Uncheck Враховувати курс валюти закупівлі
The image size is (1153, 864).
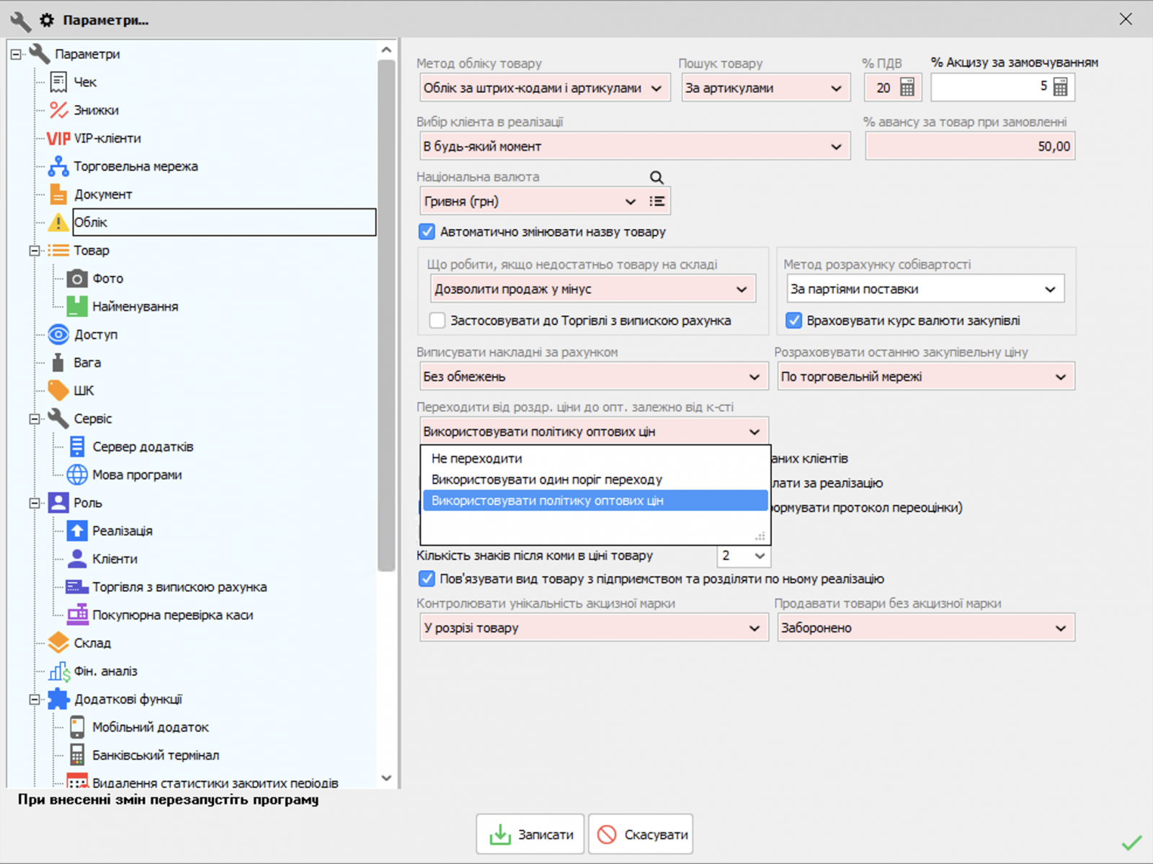coord(794,320)
